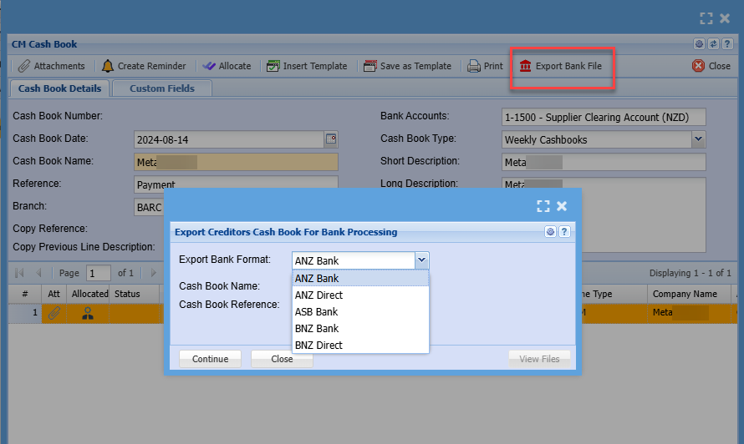Click the Bank Accounts field
The height and width of the screenshot is (444, 744).
tap(604, 117)
